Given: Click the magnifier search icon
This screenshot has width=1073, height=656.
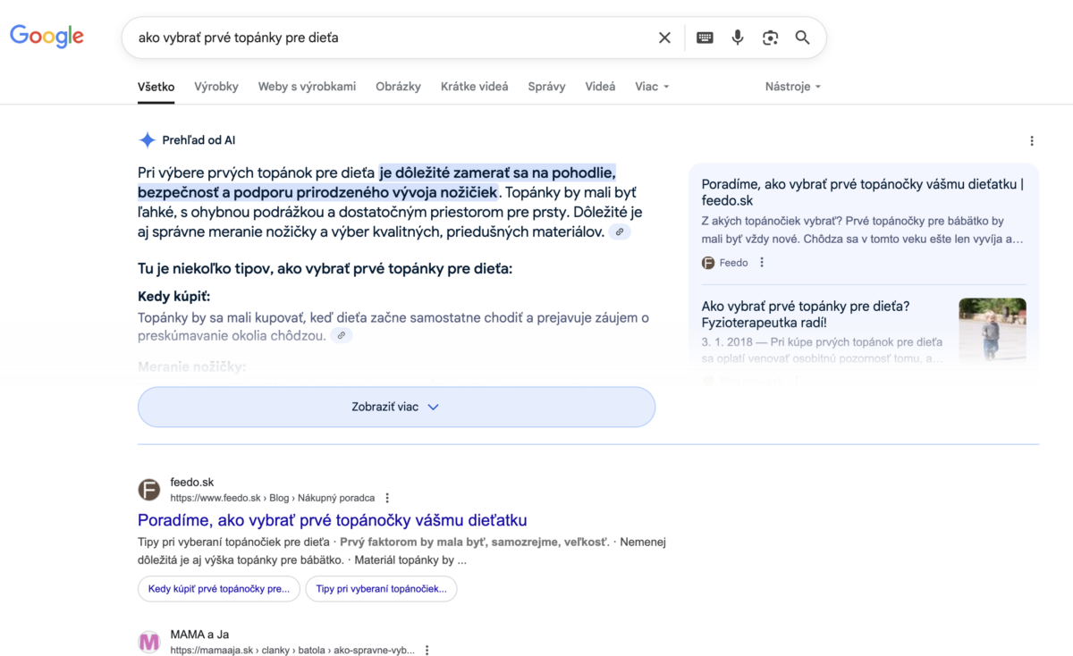Looking at the screenshot, I should (x=802, y=38).
